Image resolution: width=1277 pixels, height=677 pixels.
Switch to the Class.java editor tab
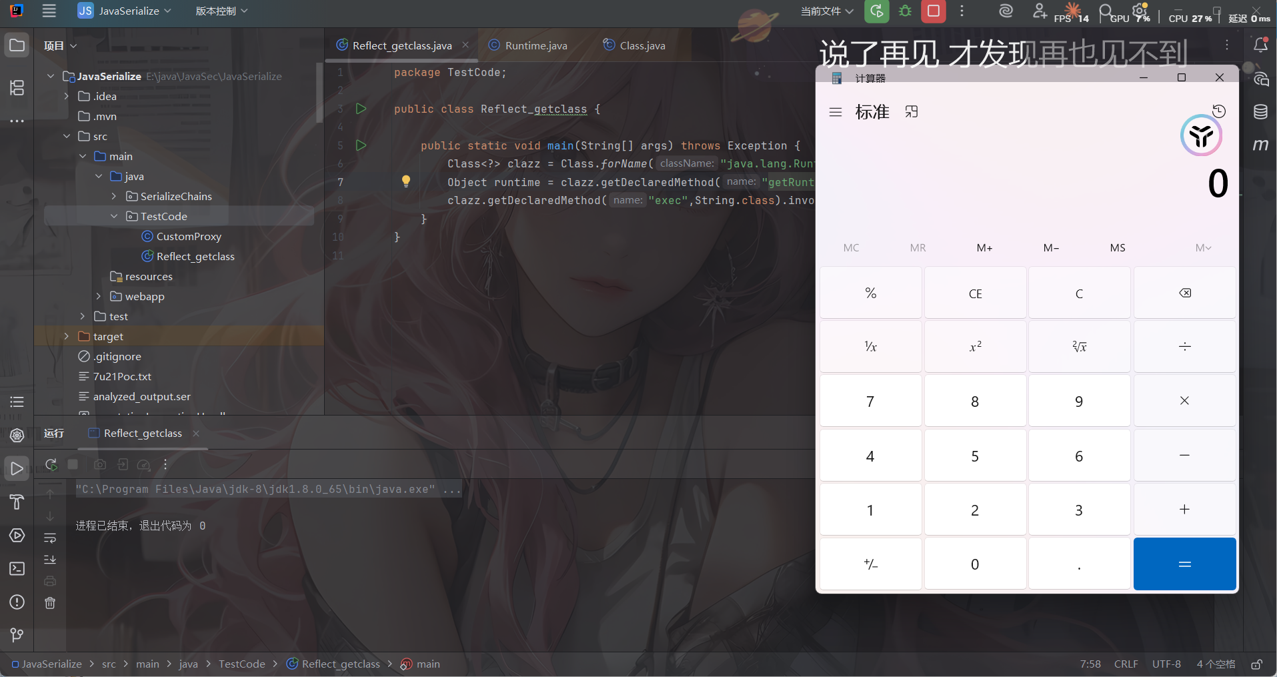point(642,45)
